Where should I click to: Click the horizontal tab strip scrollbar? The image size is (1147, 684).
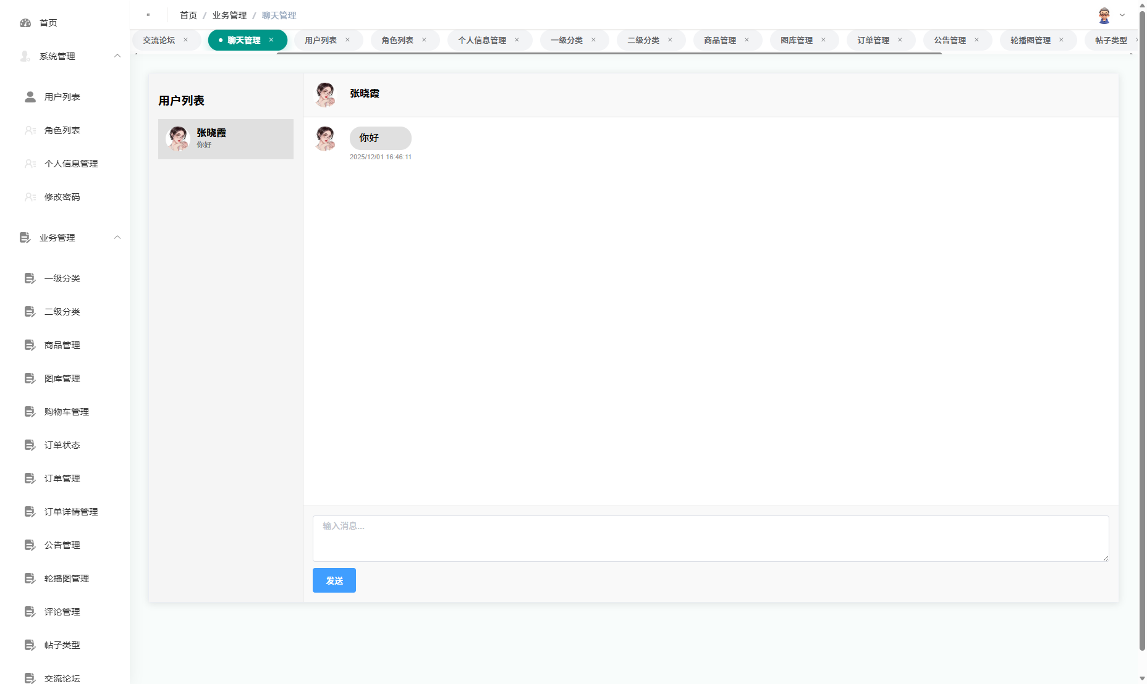point(609,54)
